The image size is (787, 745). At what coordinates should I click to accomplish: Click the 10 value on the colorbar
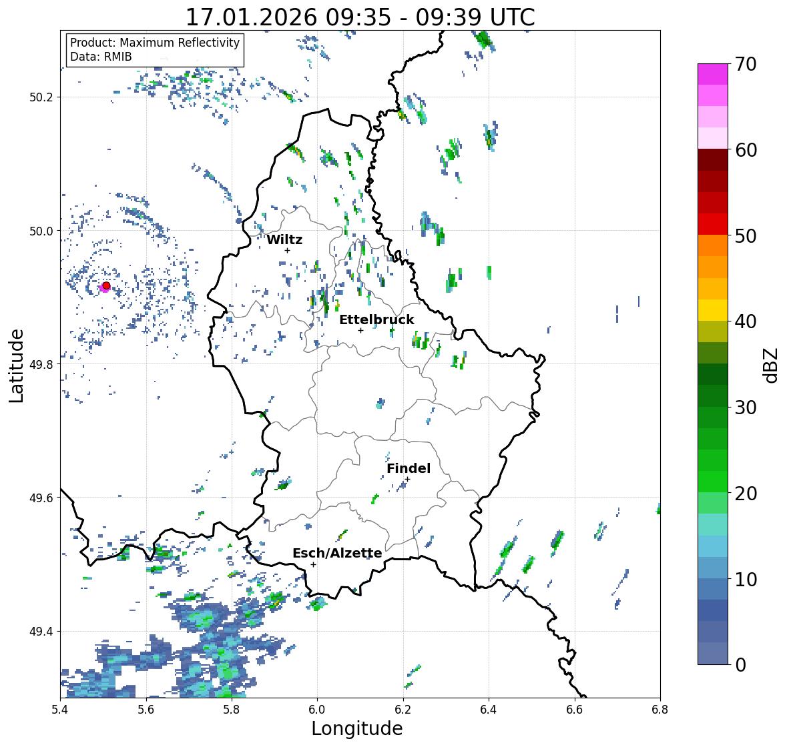(746, 579)
